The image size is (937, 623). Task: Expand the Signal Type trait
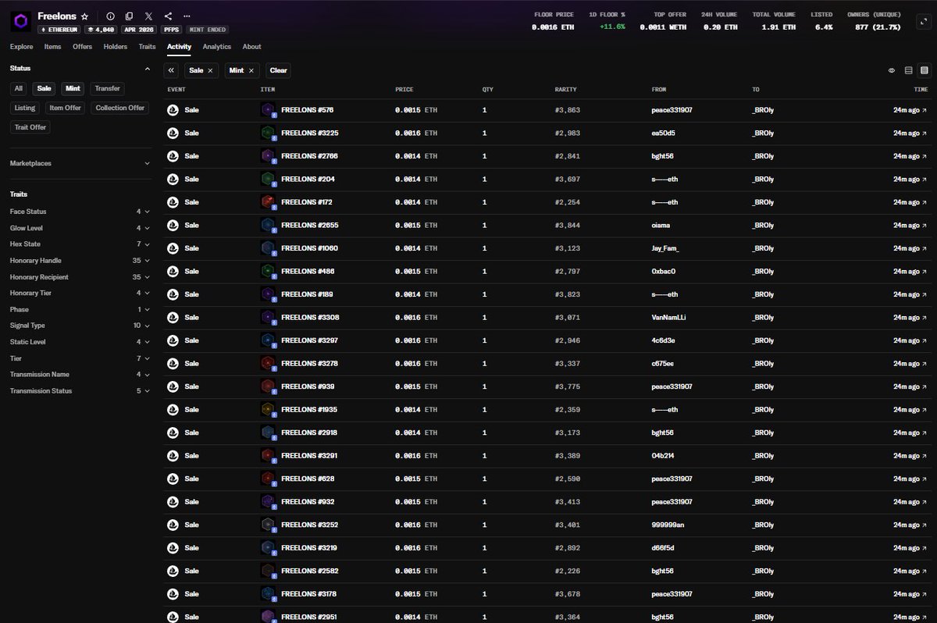80,326
